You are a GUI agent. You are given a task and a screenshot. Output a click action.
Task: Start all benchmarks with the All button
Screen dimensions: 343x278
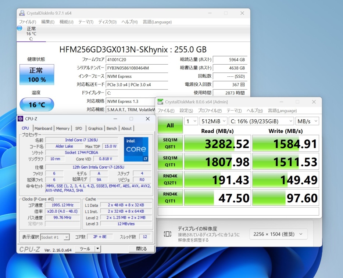[170, 125]
